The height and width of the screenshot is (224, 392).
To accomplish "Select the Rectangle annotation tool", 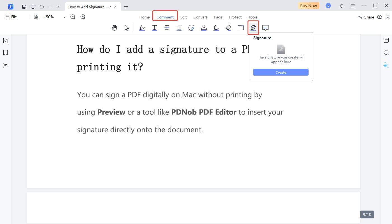I will [x=241, y=27].
